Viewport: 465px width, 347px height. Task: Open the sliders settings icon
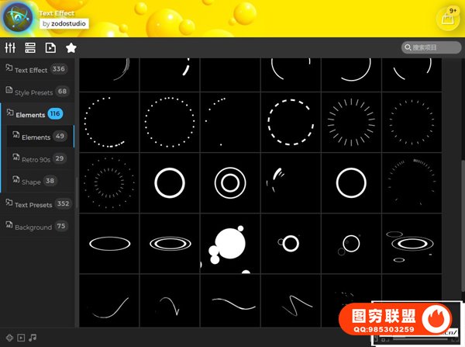[10, 47]
